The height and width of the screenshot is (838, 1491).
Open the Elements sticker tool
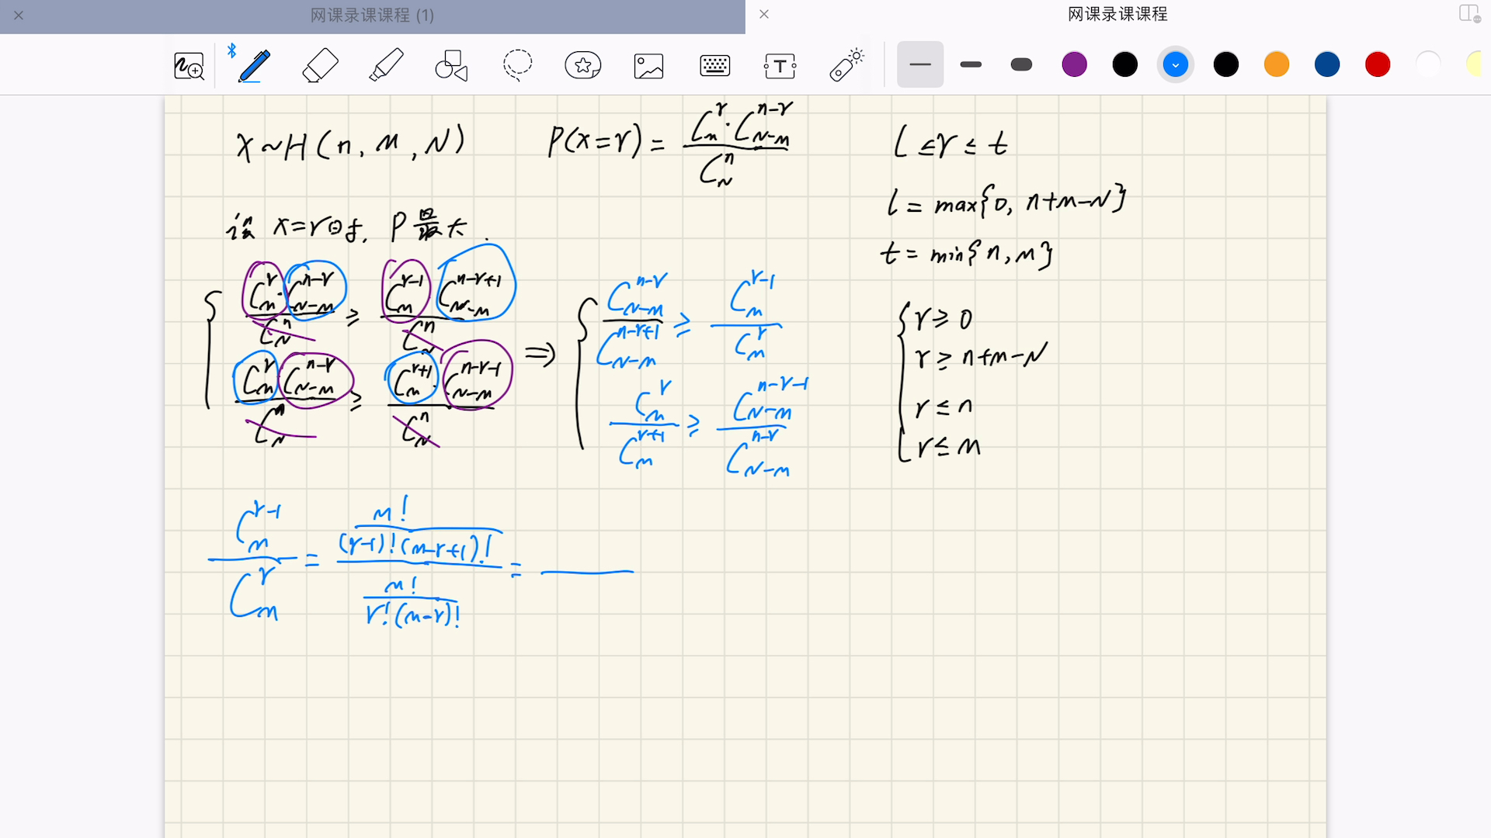[x=583, y=65]
